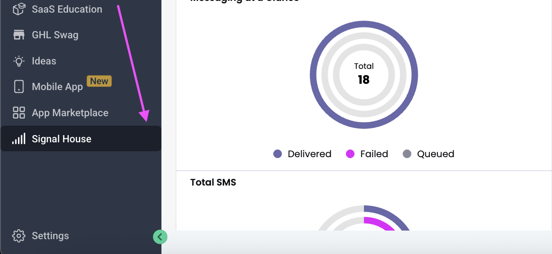
Task: Open the App Marketplace page
Action: (70, 113)
